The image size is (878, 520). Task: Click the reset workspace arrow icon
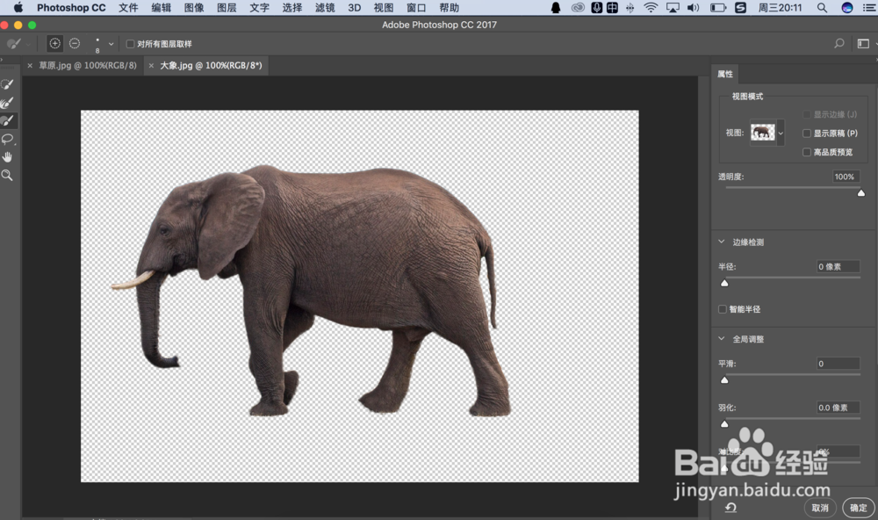730,508
